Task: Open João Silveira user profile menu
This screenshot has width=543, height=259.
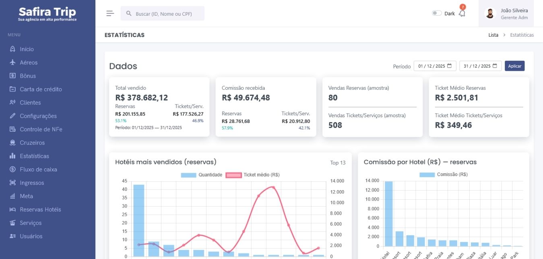Action: point(508,14)
